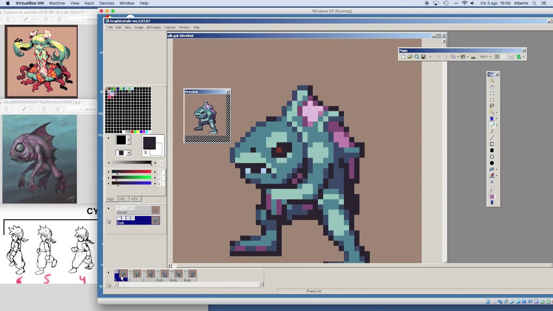Open the Devices menu in VirtualBox
Screen dimensions: 553x311
point(107,3)
